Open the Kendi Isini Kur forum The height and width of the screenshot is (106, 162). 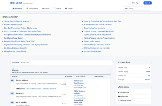click(x=21, y=102)
